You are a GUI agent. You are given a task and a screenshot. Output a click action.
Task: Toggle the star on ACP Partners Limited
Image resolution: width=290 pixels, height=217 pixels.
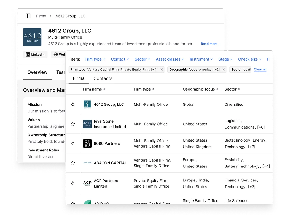73,183
